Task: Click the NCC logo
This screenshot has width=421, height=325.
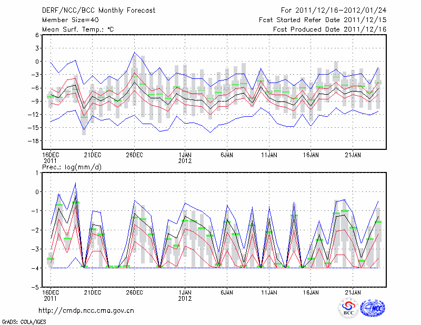Action: pos(372,308)
